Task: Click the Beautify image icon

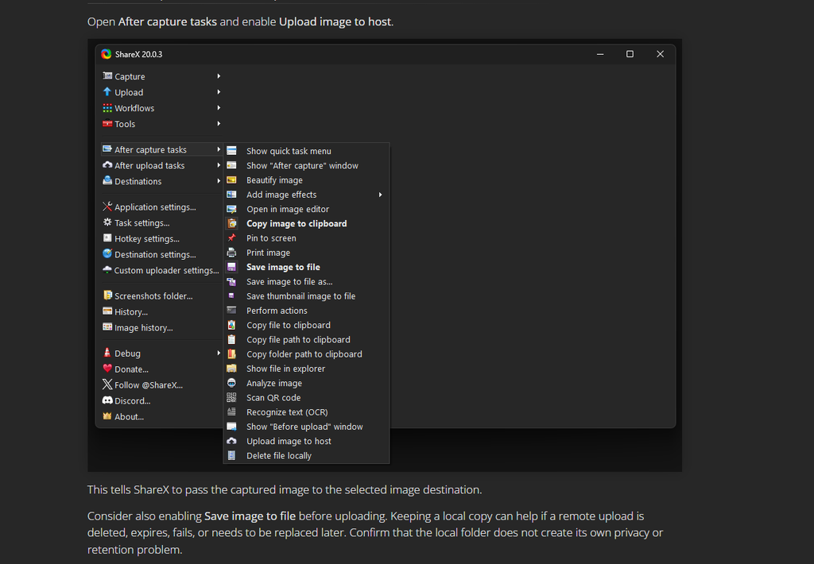Action: coord(231,180)
